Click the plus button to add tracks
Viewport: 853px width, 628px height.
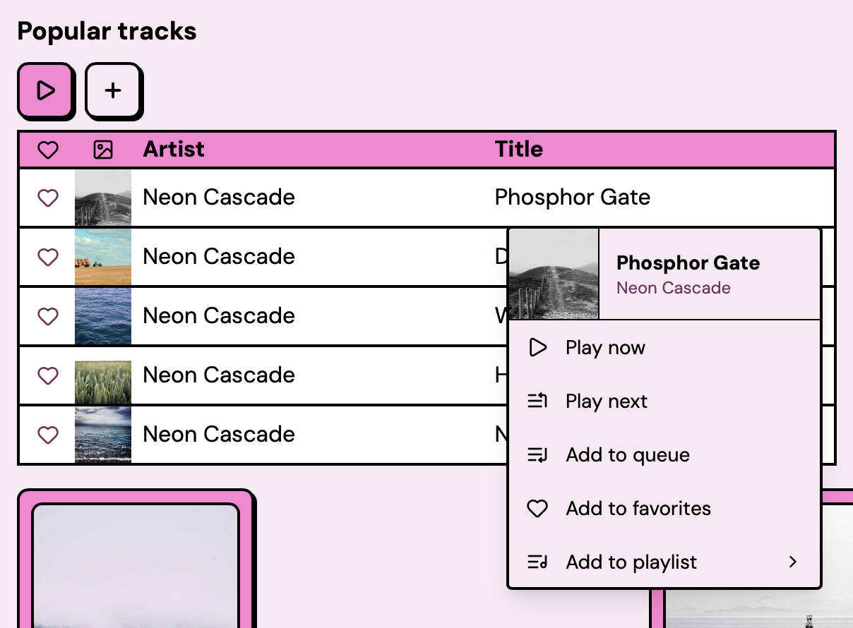coord(114,90)
